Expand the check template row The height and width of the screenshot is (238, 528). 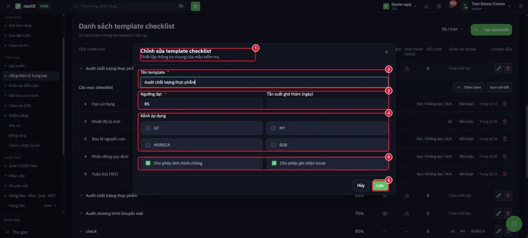coord(81,231)
